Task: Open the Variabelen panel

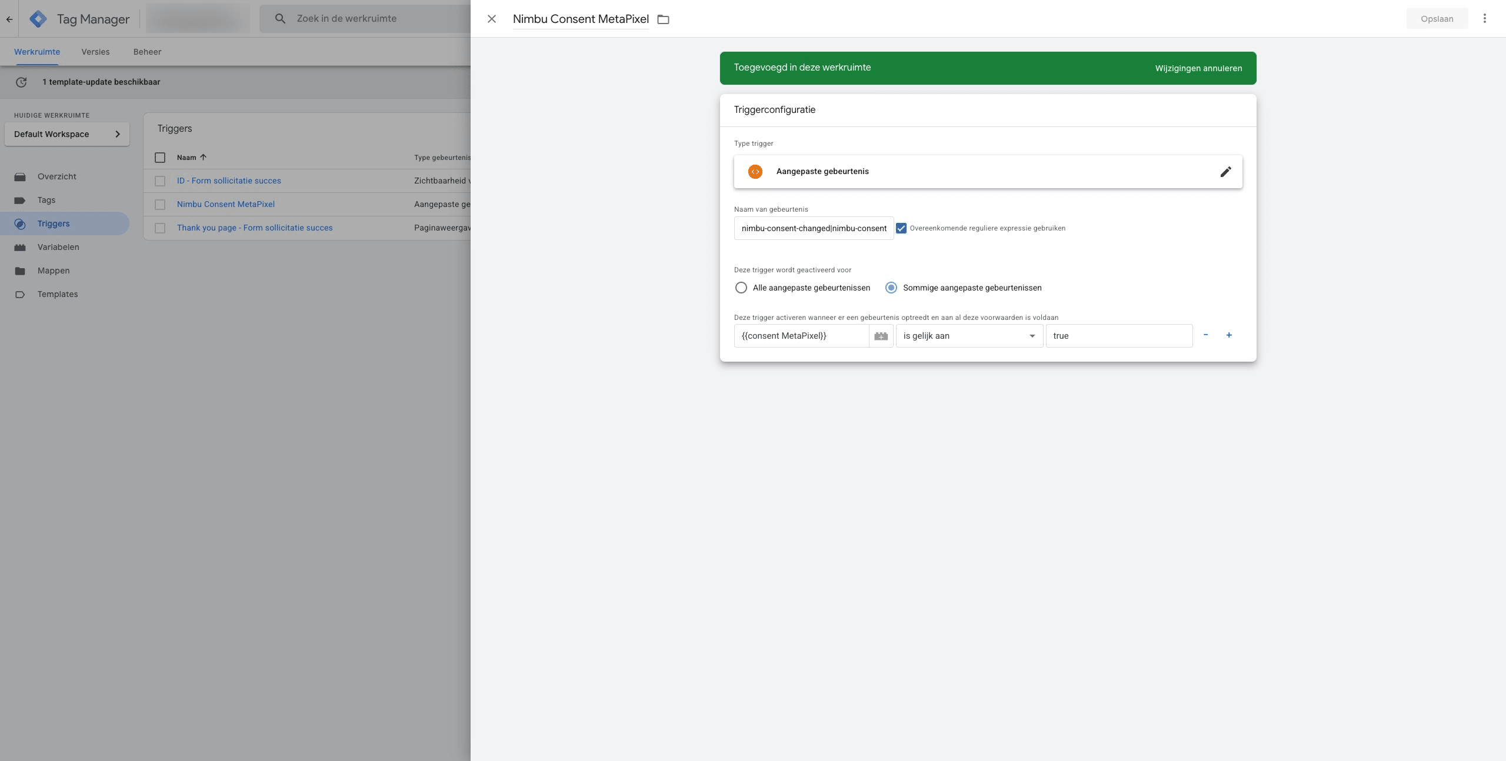Action: click(x=58, y=247)
